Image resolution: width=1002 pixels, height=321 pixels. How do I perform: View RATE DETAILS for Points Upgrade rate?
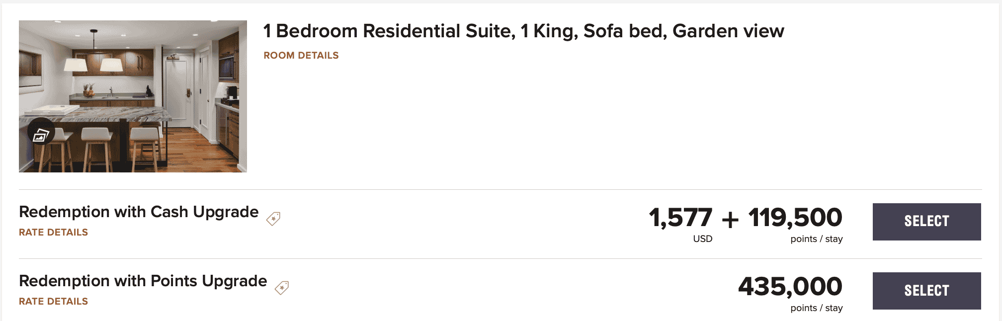[53, 302]
